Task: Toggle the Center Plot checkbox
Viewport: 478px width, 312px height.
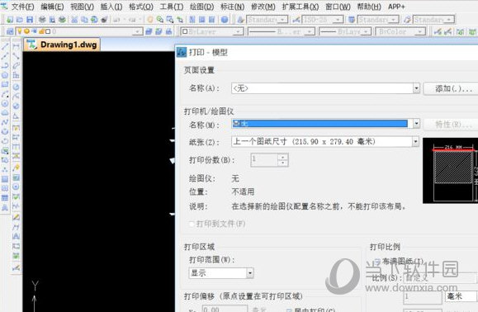Action: 289,310
